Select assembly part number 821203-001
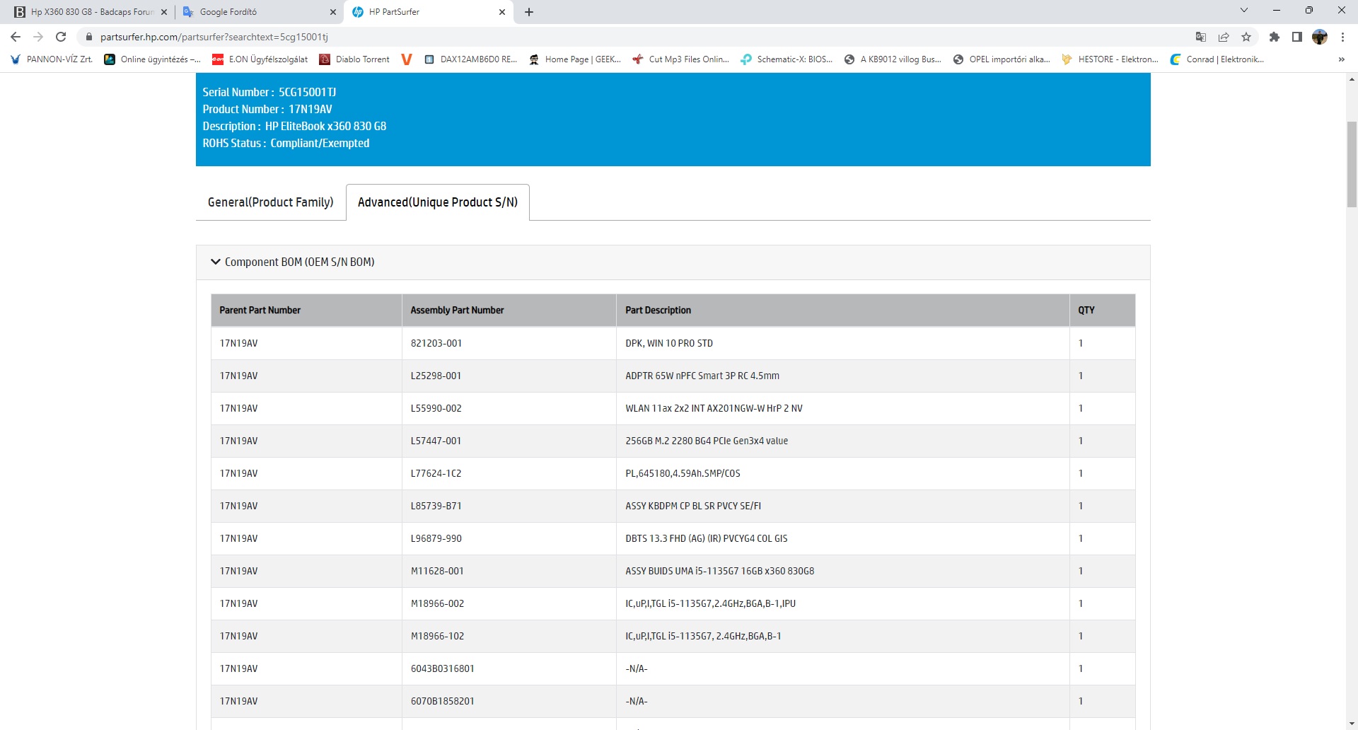The height and width of the screenshot is (730, 1358). (436, 343)
